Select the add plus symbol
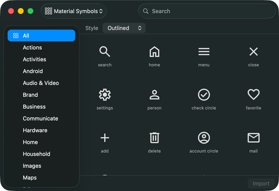Screen dimensions: 279x191 (x=105, y=138)
